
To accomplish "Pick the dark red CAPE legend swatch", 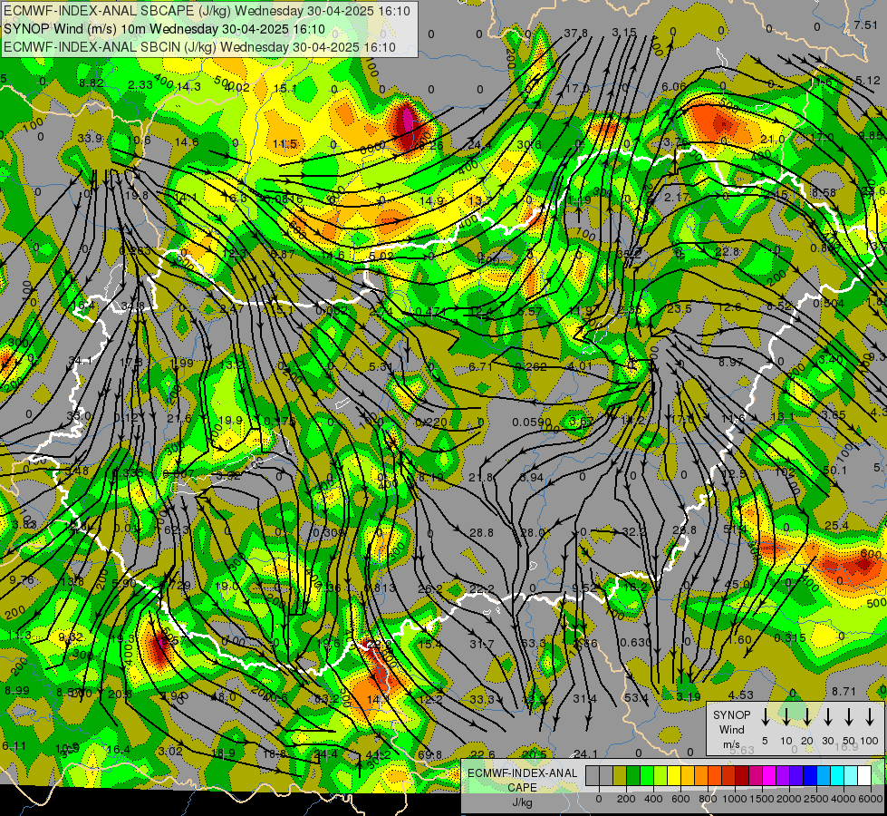I will [742, 775].
